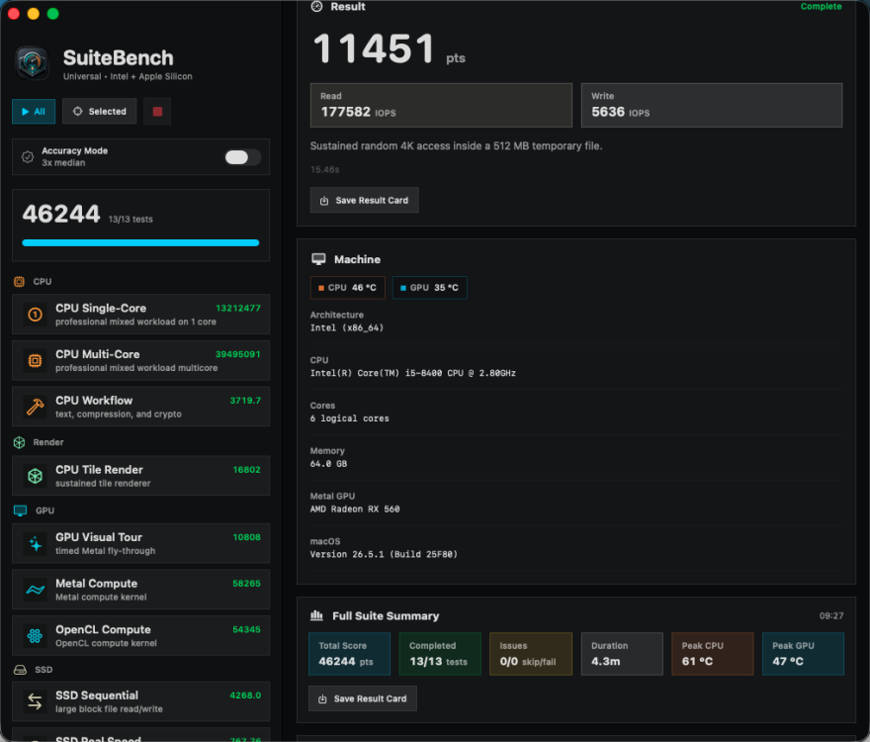Click the GPU Visual Tour sparkle icon
Viewport: 870px width, 742px height.
click(x=35, y=544)
